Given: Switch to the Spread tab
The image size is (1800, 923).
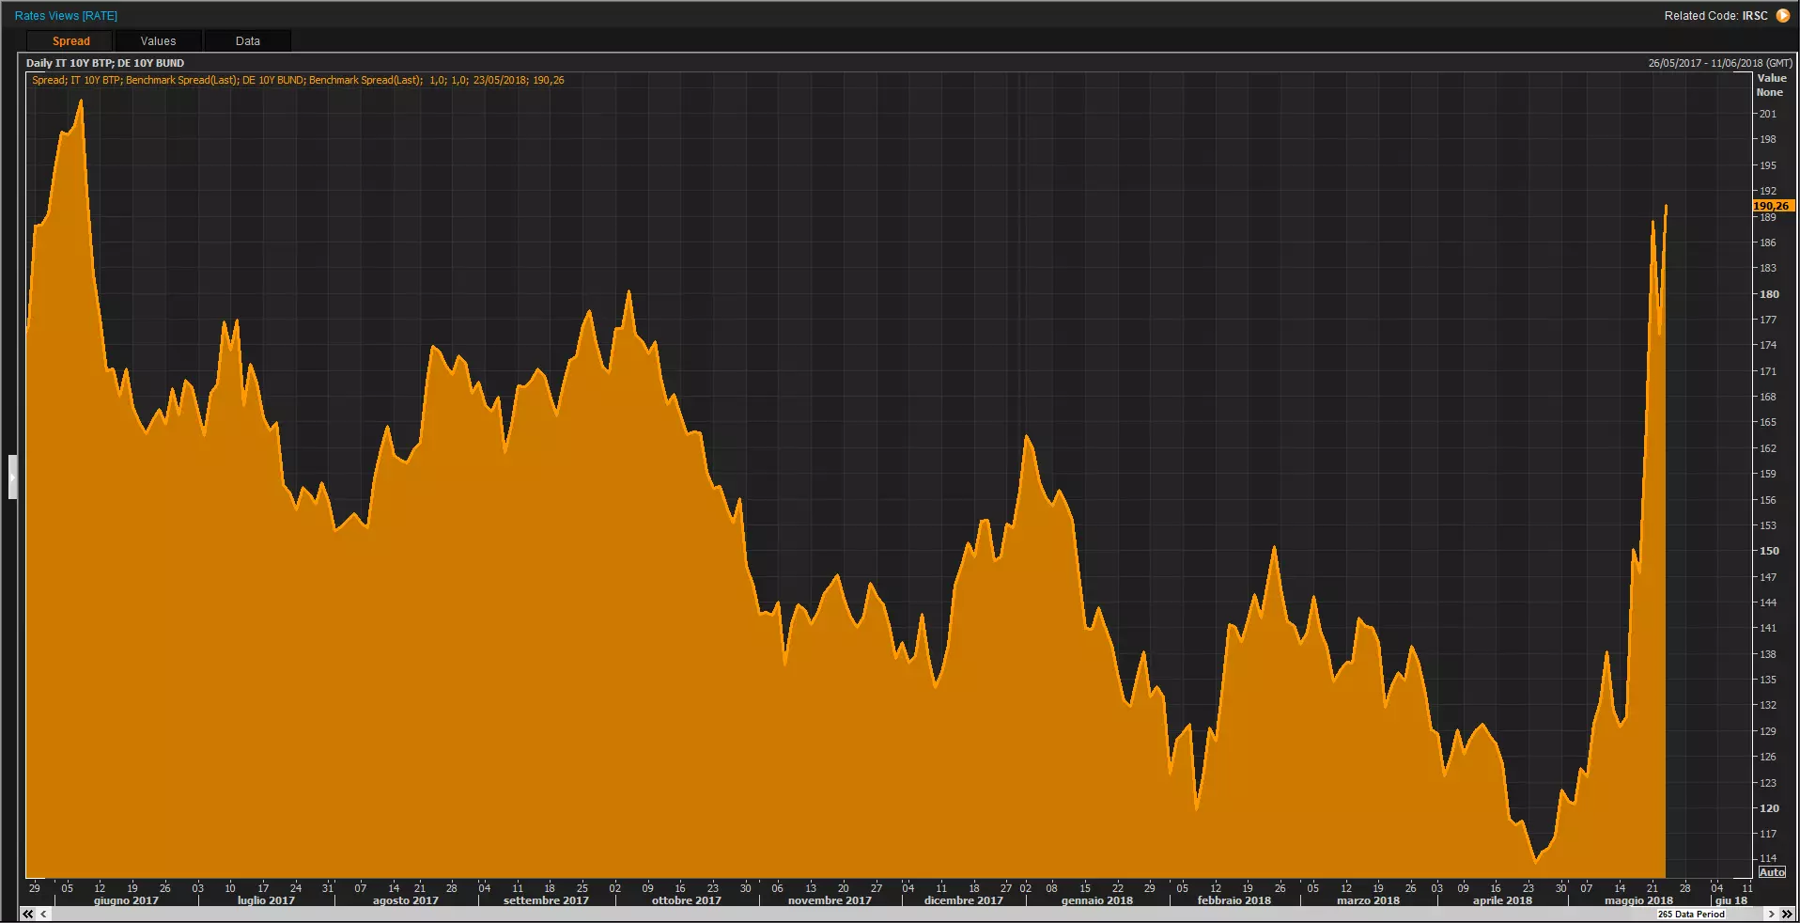Looking at the screenshot, I should (70, 41).
